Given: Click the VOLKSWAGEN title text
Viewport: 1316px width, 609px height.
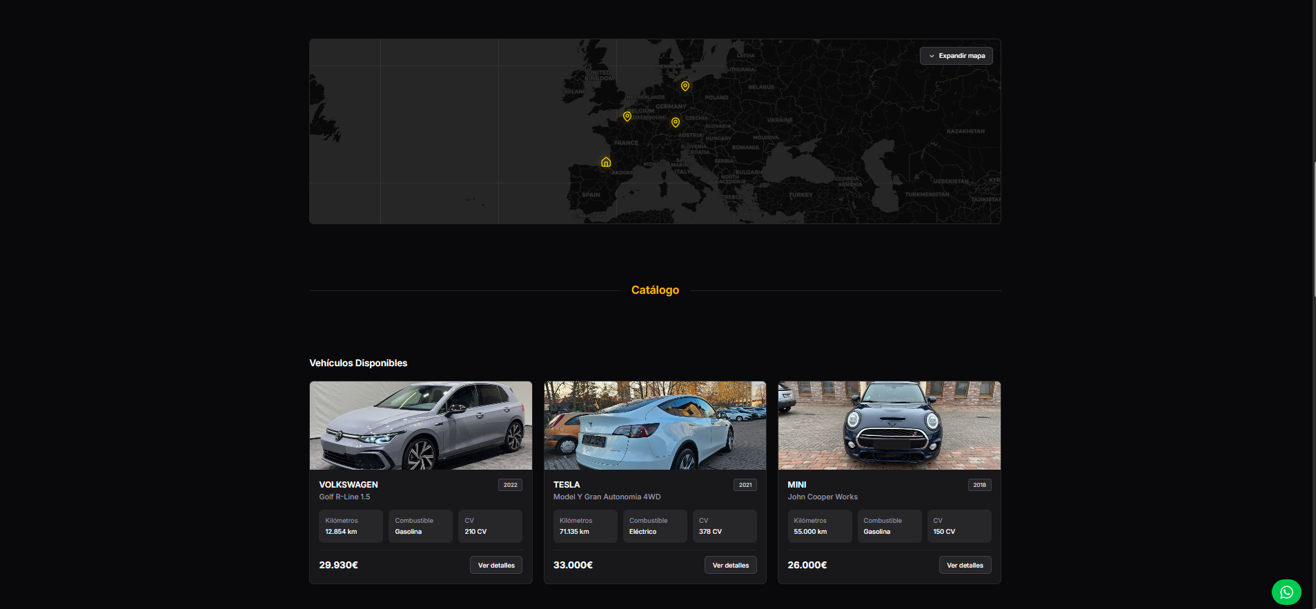Looking at the screenshot, I should click(x=348, y=485).
